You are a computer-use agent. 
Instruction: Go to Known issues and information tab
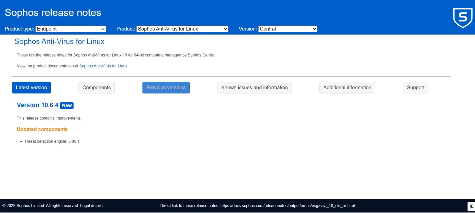pos(254,88)
